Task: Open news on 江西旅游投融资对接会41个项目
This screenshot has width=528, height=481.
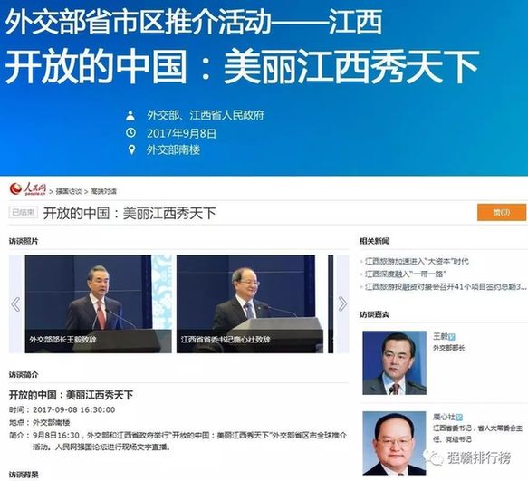Action: click(446, 286)
